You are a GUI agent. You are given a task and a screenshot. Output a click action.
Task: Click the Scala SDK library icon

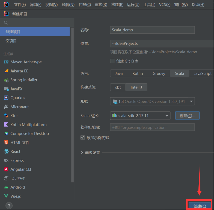pos(114,116)
